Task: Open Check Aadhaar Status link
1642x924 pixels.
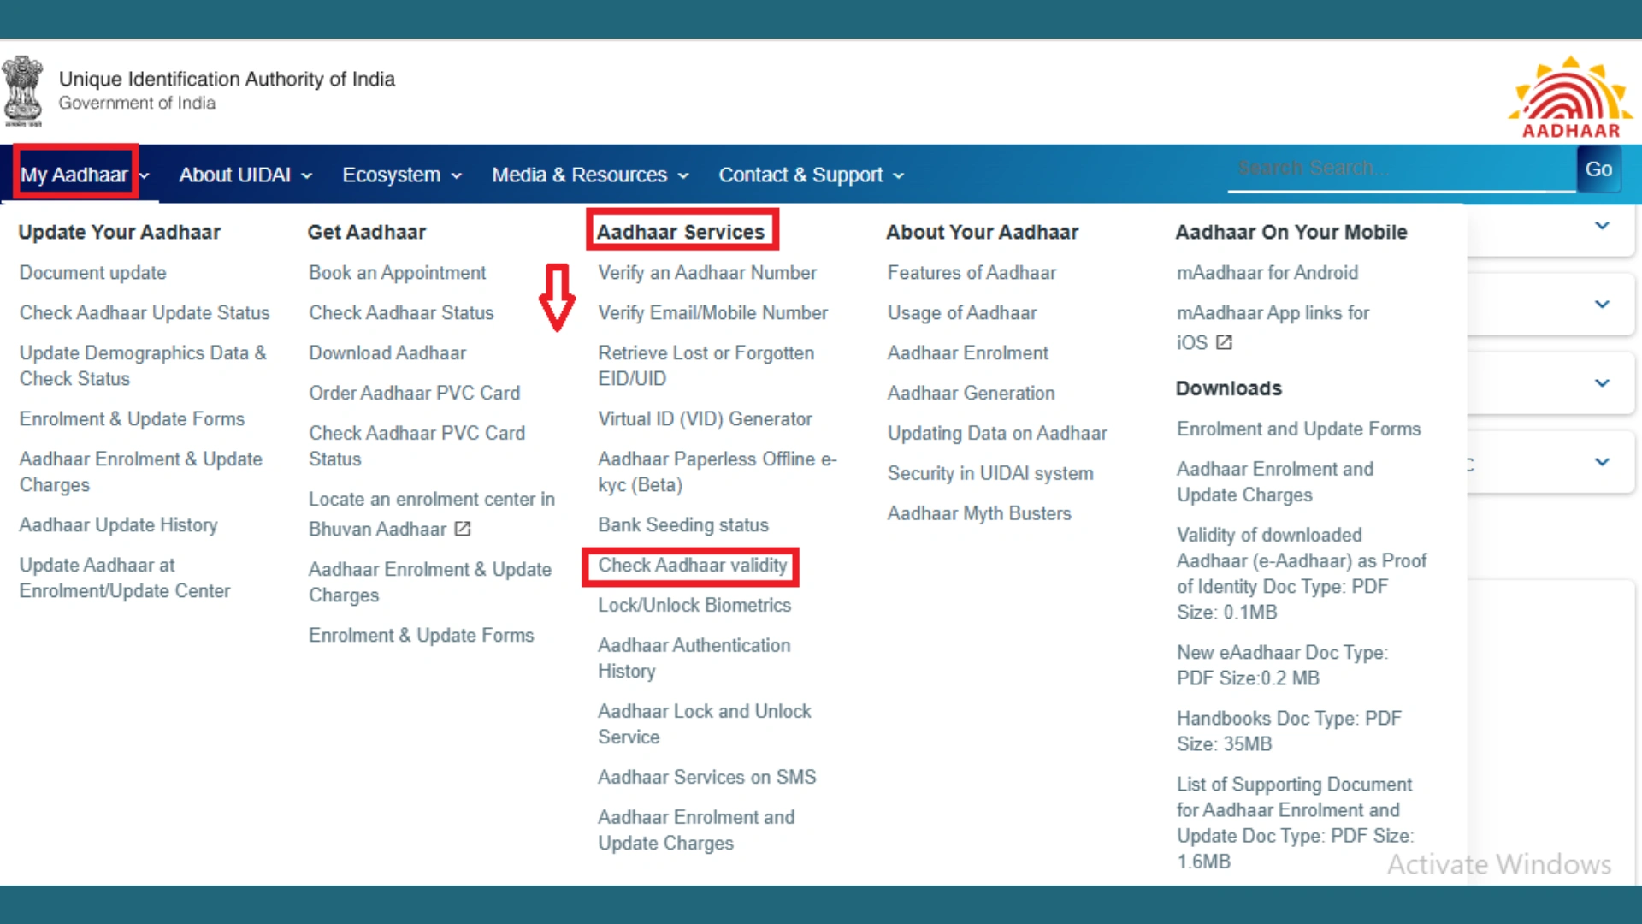Action: point(401,313)
